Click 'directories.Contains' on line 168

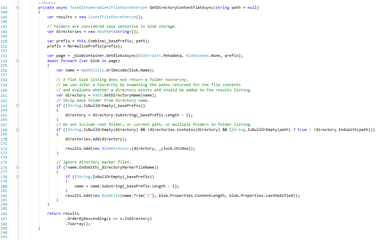click(172, 130)
